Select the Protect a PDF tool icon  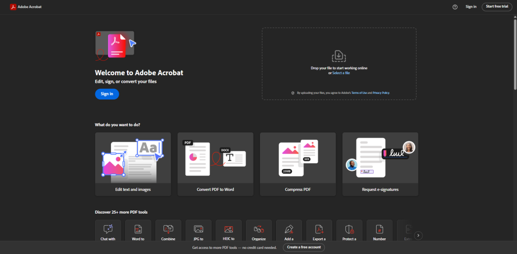pyautogui.click(x=349, y=229)
